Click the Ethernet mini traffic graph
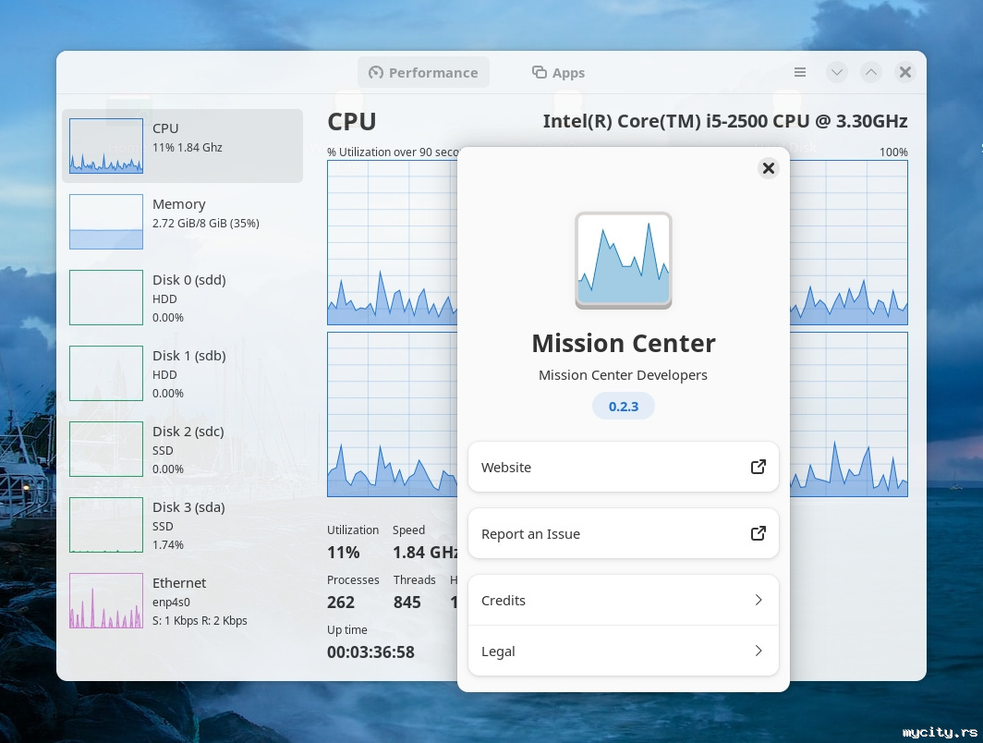The image size is (983, 743). (x=106, y=601)
